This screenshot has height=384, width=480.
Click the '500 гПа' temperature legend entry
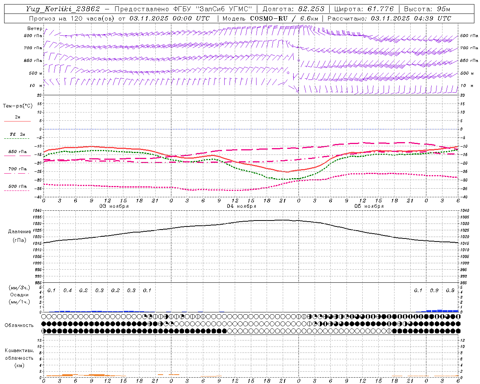click(17, 186)
